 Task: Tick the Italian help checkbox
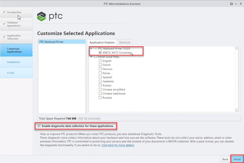100,73
